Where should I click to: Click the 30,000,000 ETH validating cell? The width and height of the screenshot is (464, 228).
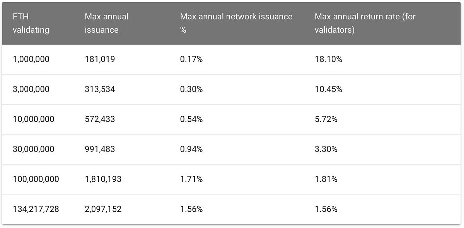pos(34,149)
